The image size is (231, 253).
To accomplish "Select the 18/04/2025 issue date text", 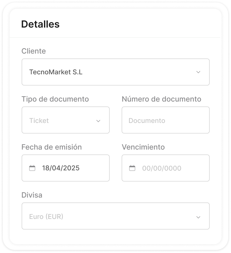I will [x=61, y=168].
